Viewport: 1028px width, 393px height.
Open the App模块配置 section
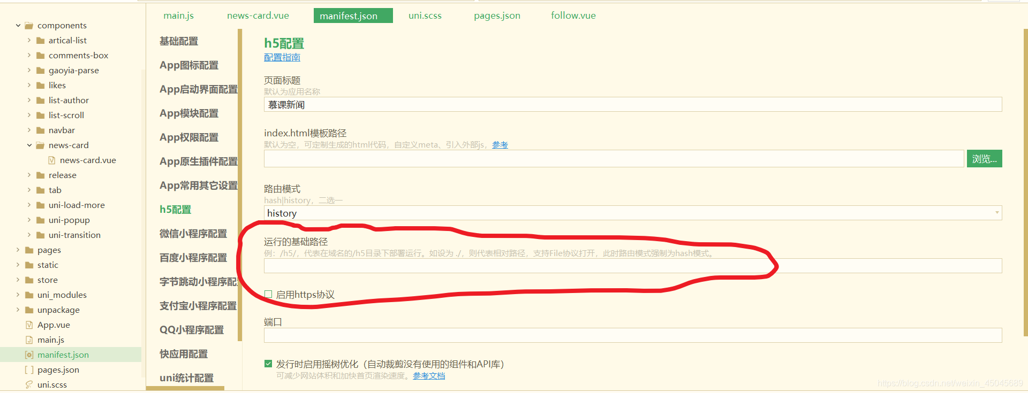[189, 113]
